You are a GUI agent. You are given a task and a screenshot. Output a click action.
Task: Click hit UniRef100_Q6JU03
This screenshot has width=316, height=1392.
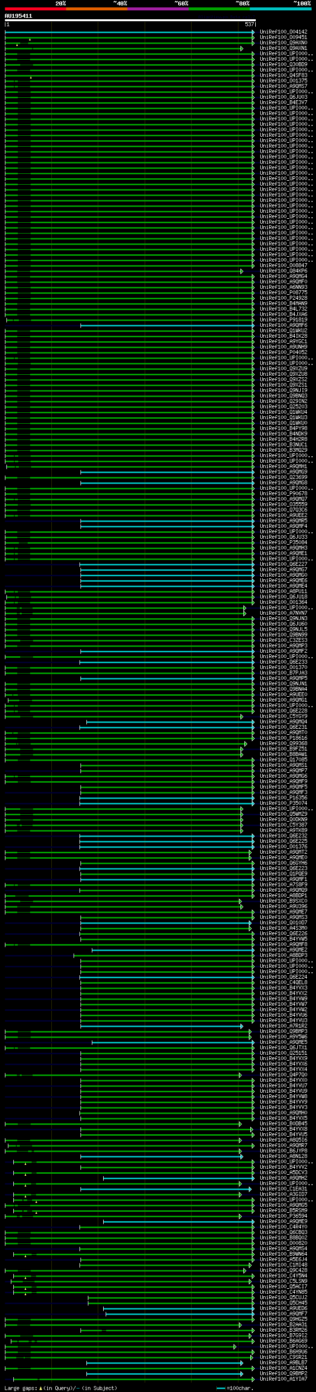coord(283,97)
